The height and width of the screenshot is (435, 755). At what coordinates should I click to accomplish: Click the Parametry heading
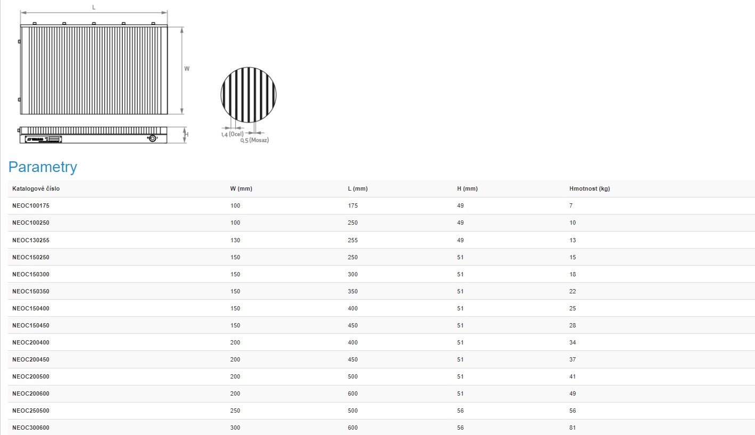pyautogui.click(x=43, y=167)
